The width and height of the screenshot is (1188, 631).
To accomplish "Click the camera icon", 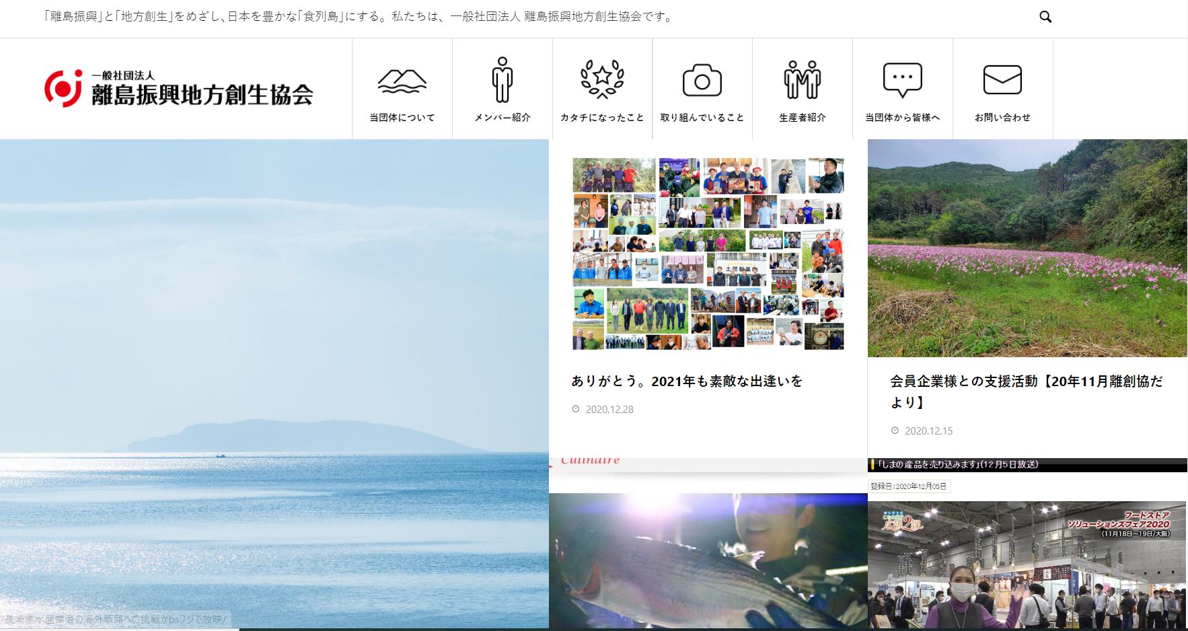I will (x=702, y=81).
